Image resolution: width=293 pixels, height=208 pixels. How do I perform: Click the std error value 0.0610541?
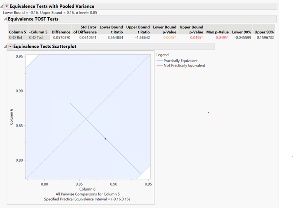[x=88, y=38]
